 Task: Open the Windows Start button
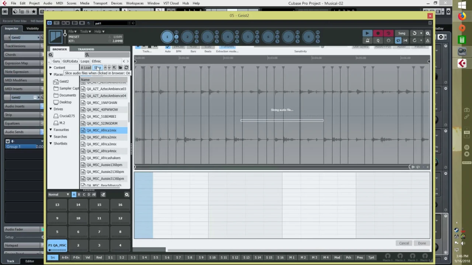point(461,4)
